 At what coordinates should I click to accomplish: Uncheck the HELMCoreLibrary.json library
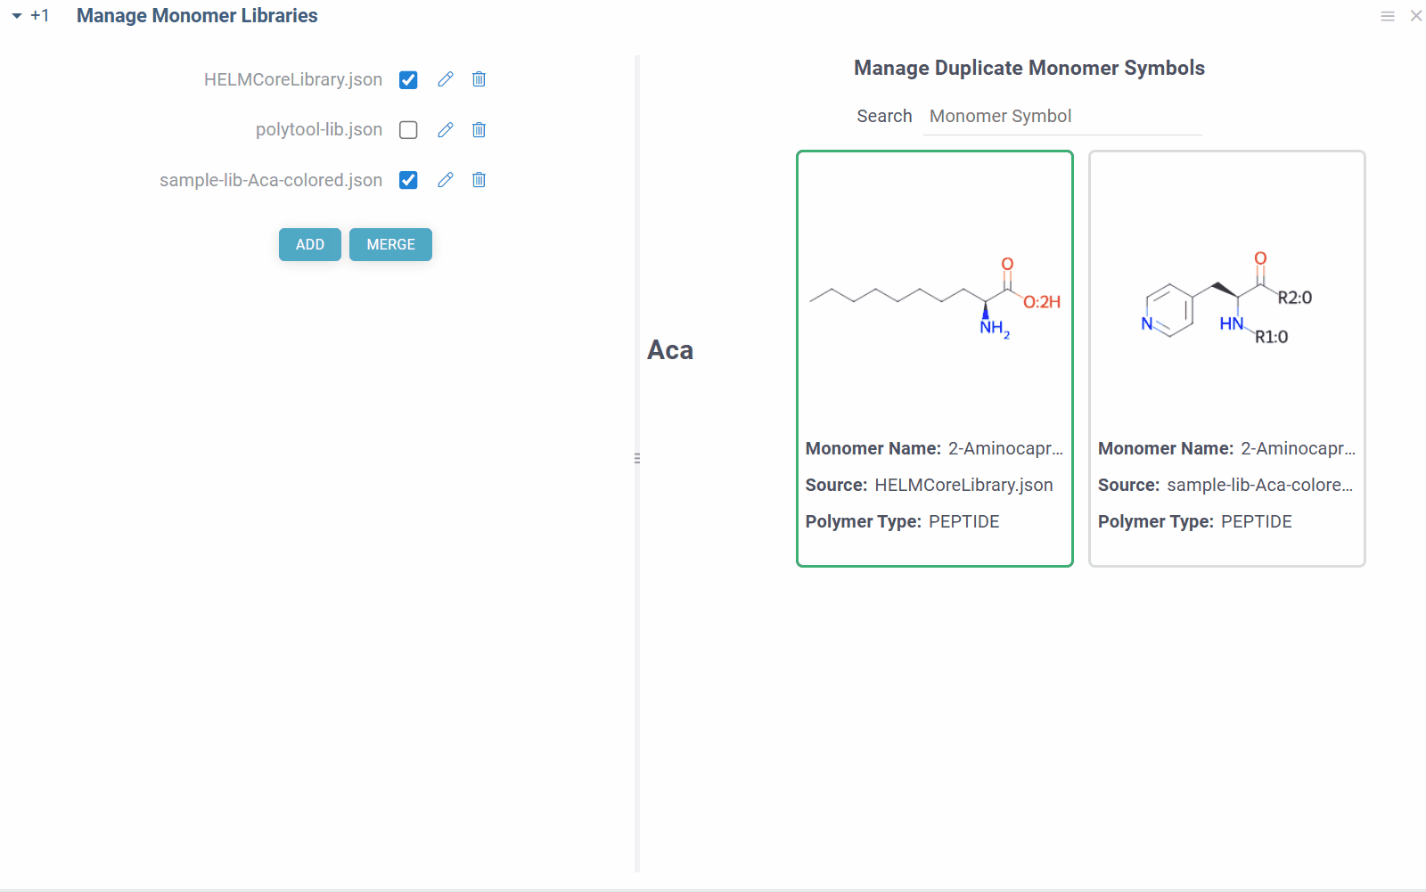tap(408, 79)
